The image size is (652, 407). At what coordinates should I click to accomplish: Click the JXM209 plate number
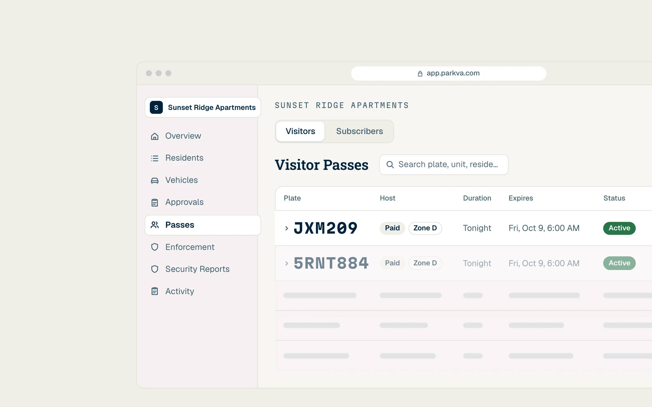point(325,228)
